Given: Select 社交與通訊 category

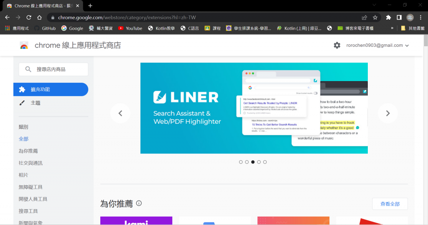Looking at the screenshot, I should pyautogui.click(x=31, y=163).
